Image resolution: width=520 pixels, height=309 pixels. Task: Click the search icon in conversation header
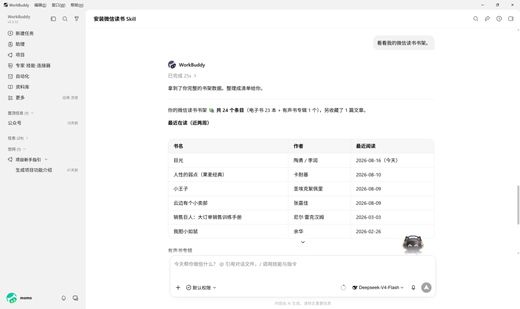476,19
